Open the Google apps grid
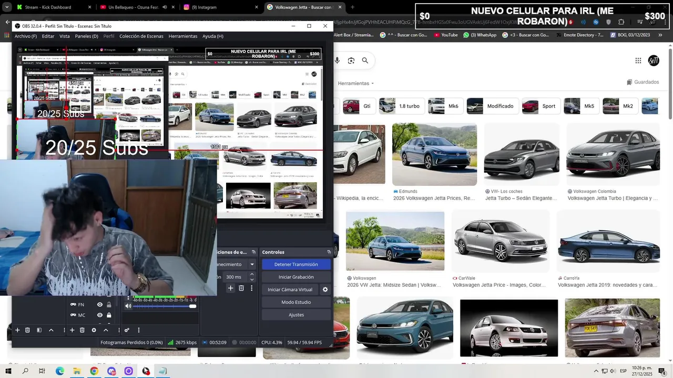Viewport: 673px width, 378px height. 638,61
